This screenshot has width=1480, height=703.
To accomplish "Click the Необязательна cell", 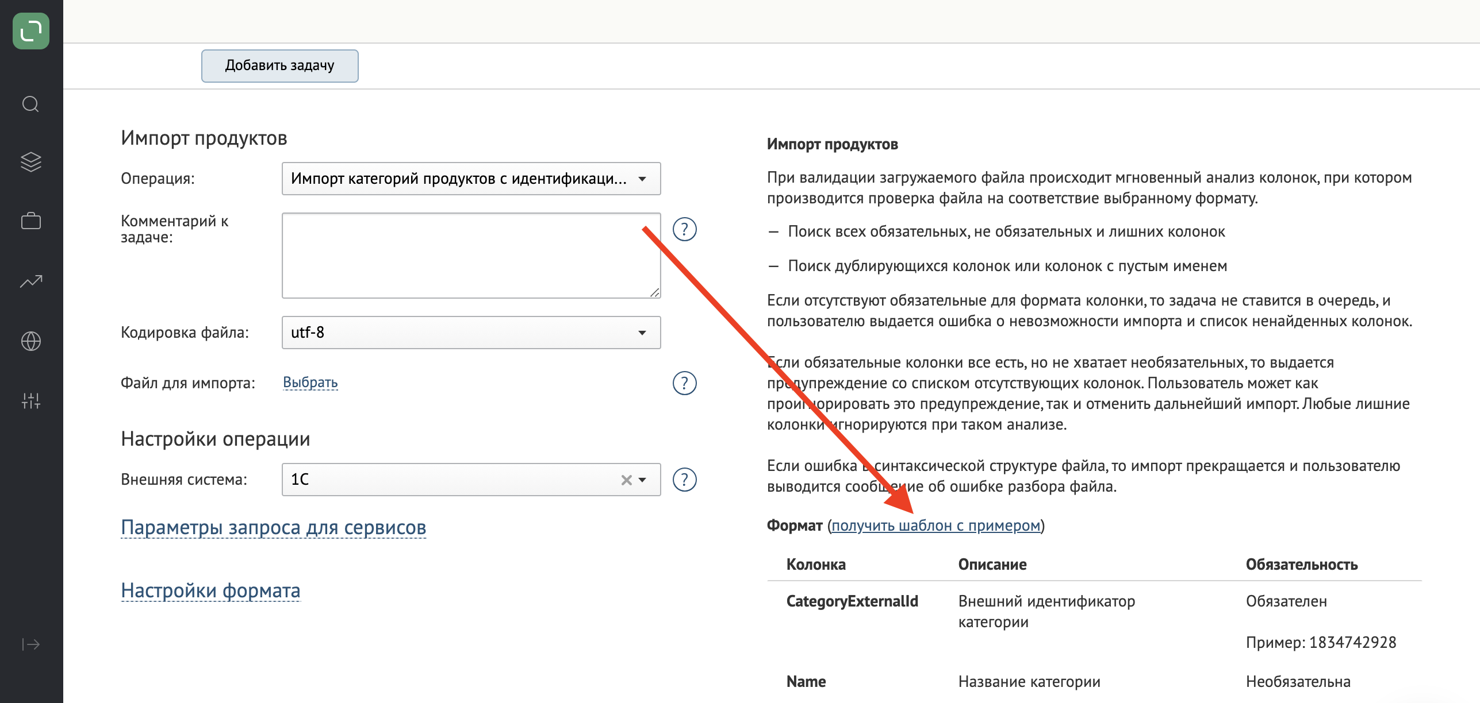I will point(1298,682).
